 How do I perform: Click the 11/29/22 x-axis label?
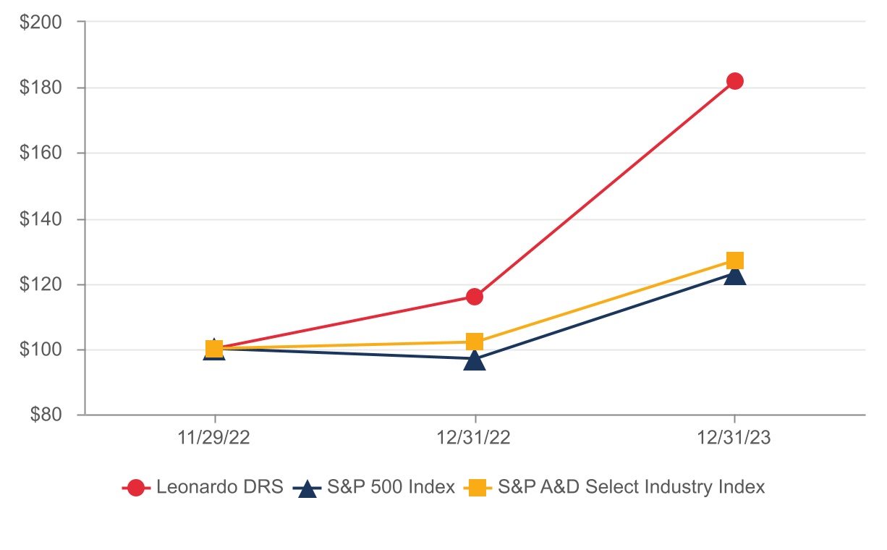[x=214, y=439]
